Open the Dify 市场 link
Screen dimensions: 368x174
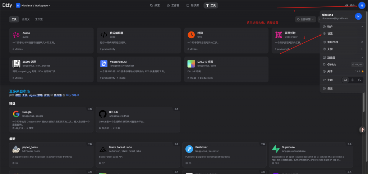tap(72, 96)
